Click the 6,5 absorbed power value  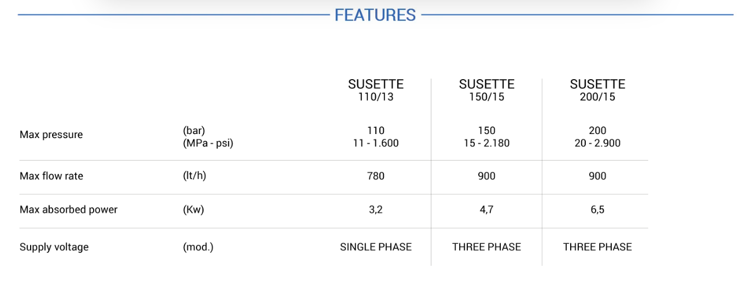[597, 210]
